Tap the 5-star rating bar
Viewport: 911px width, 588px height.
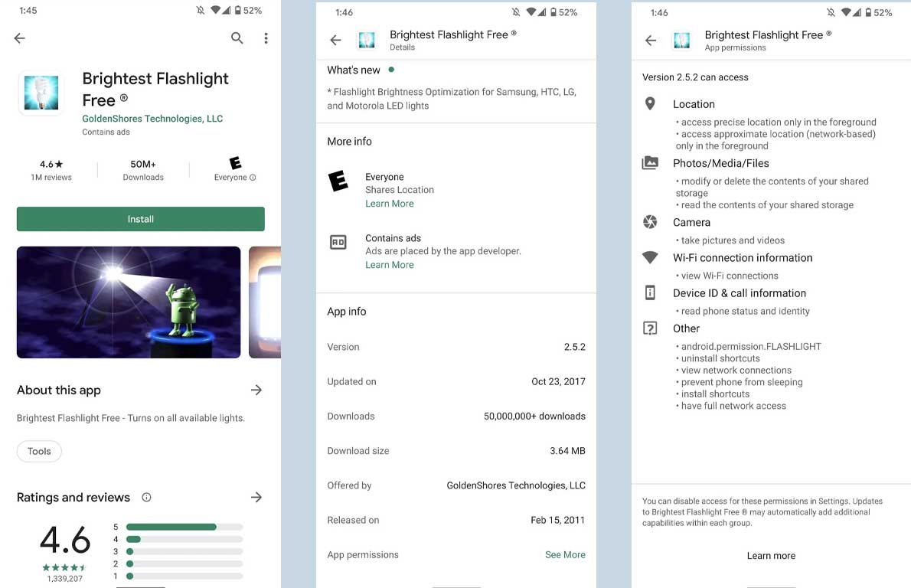184,527
